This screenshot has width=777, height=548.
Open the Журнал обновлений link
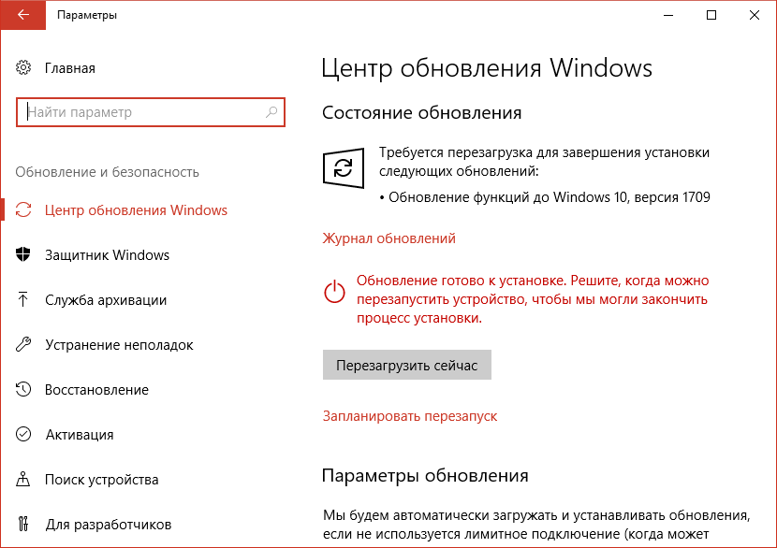[389, 238]
